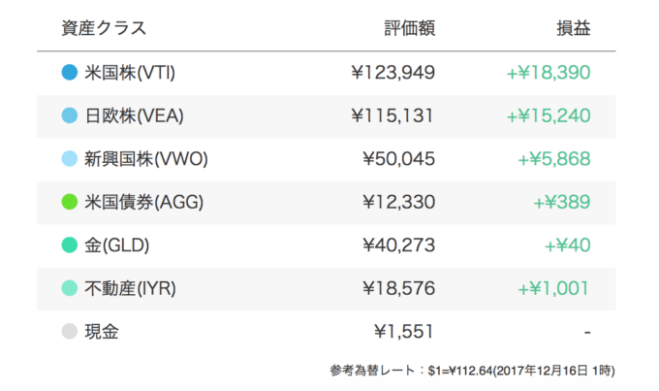The image size is (659, 391).
Task: Click the mint dot beside 不動産(IYR)
Action: 70,288
